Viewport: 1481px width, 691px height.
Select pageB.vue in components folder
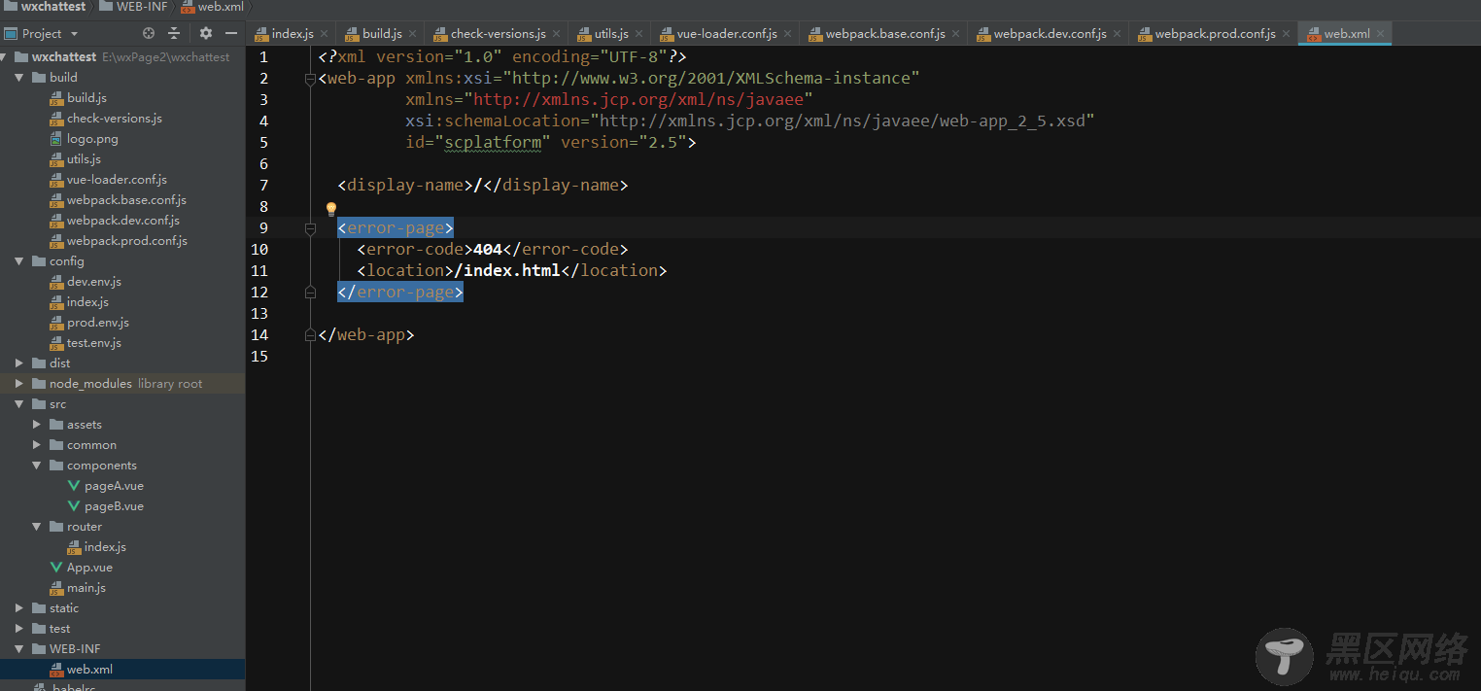114,506
